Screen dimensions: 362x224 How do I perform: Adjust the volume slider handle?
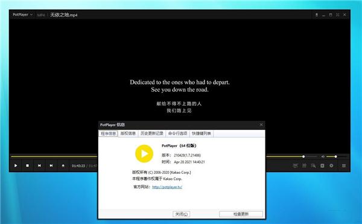coord(335,156)
